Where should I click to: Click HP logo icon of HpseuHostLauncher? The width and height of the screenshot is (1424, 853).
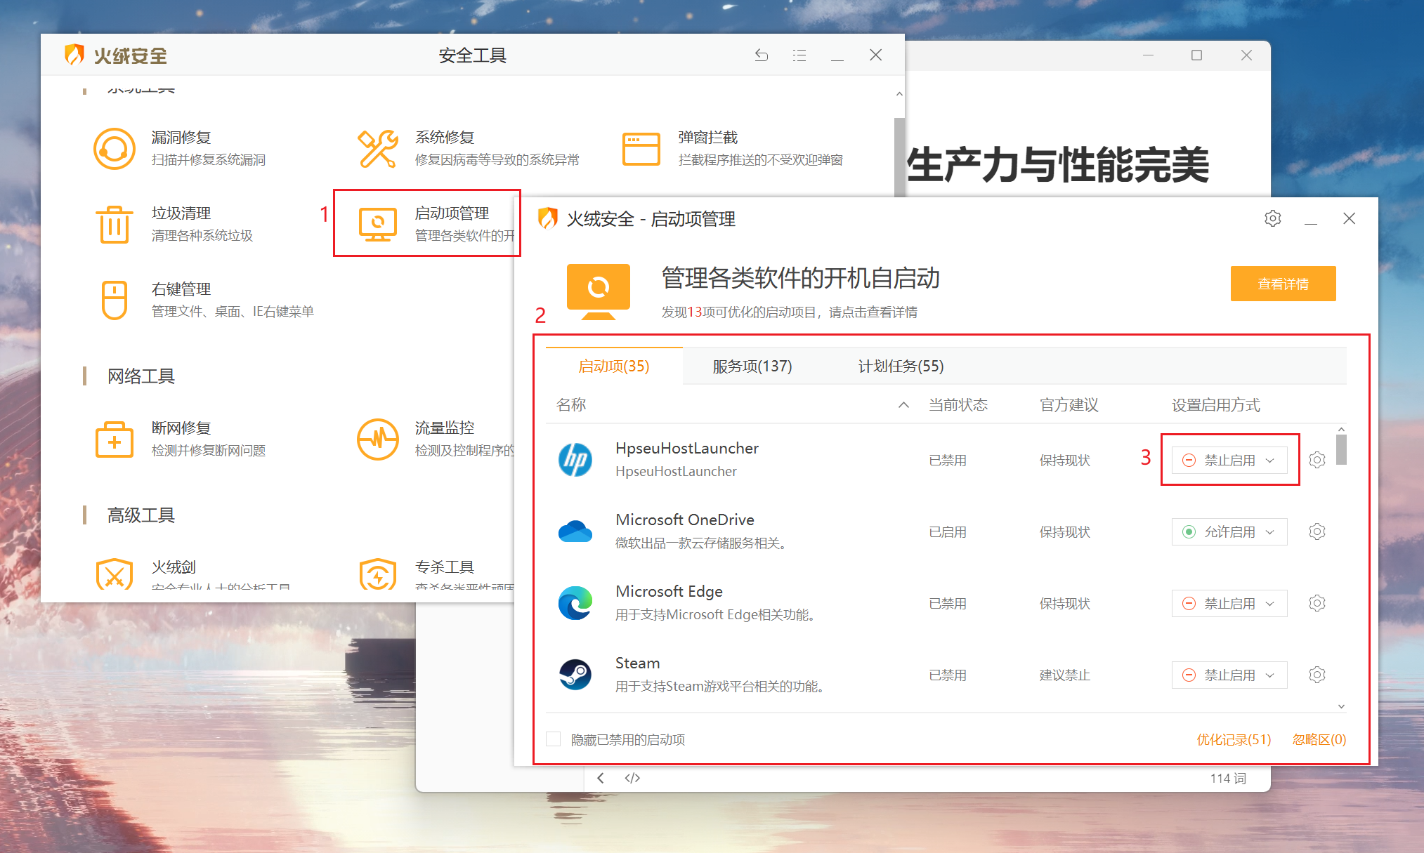575,460
